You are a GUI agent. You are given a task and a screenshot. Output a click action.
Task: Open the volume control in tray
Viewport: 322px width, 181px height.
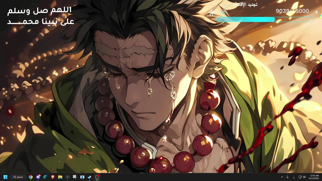coord(304,177)
